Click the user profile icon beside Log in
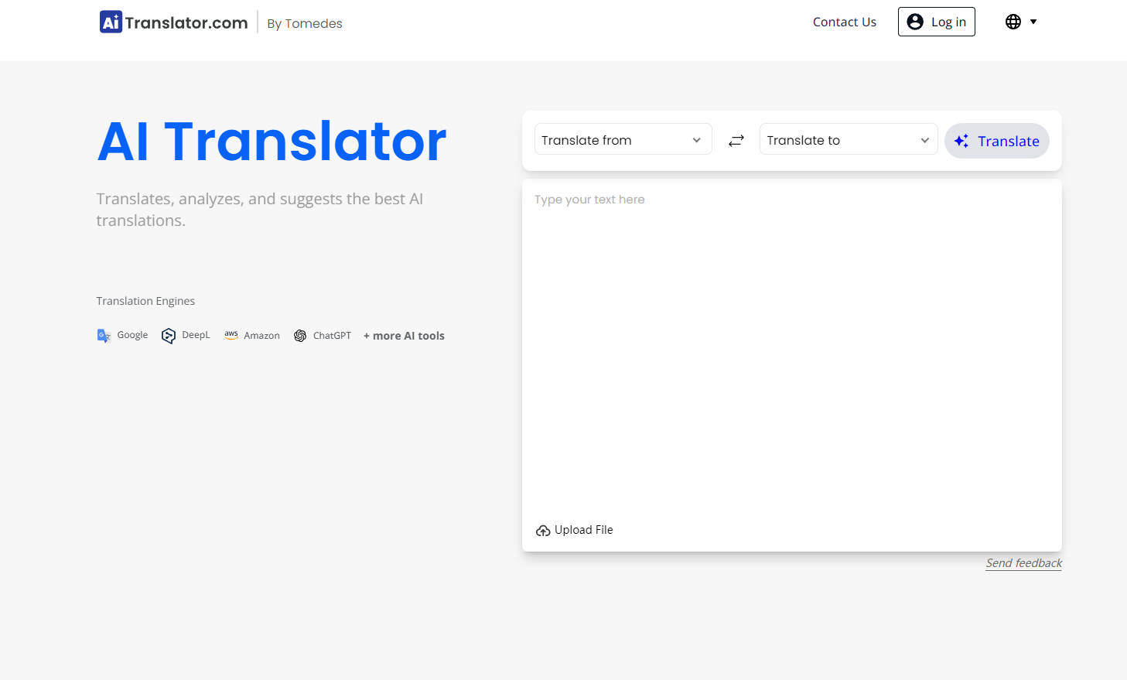 [x=917, y=22]
